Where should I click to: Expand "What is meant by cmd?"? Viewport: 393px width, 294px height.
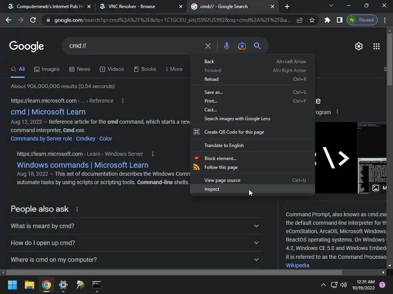(x=135, y=226)
